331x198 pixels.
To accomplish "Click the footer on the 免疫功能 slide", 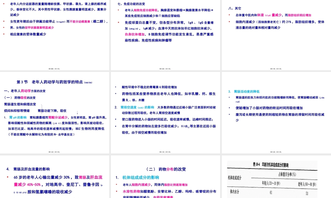I will coord(165,68).
